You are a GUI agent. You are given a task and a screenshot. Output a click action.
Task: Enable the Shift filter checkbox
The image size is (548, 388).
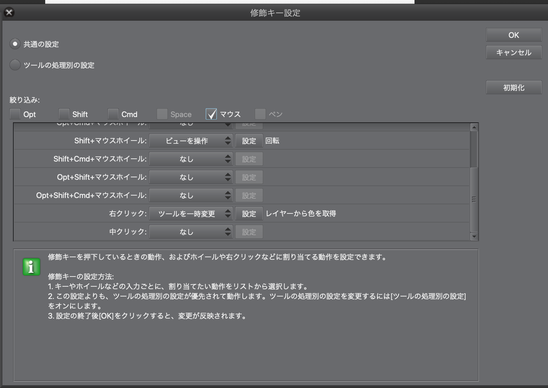coord(64,114)
